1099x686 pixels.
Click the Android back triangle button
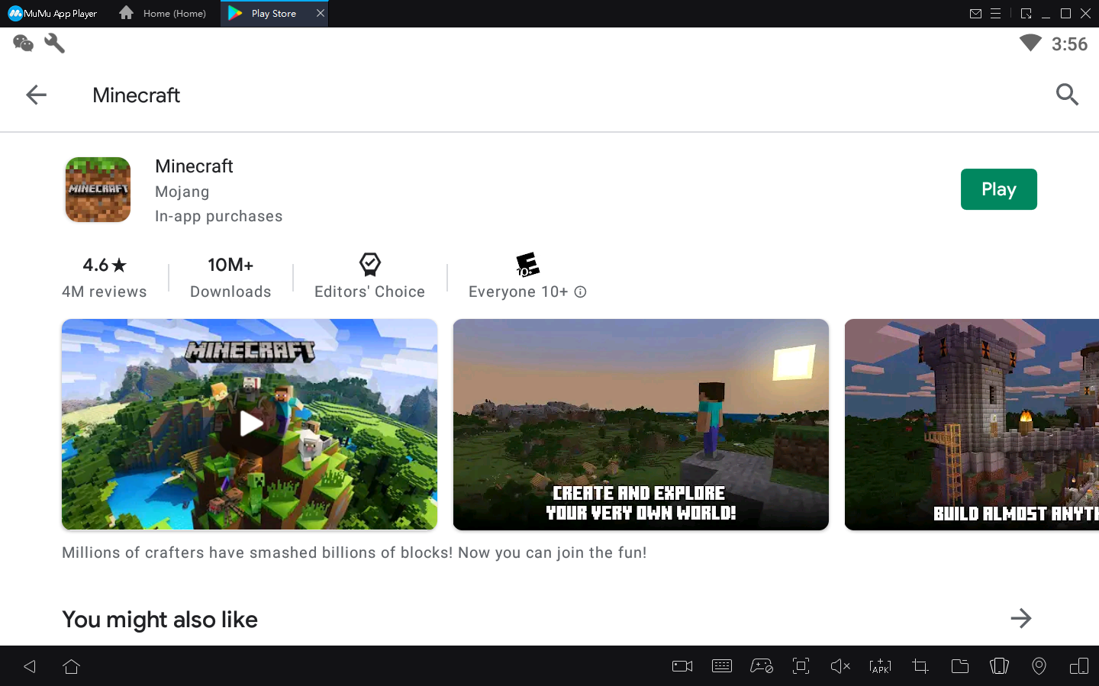coord(30,666)
